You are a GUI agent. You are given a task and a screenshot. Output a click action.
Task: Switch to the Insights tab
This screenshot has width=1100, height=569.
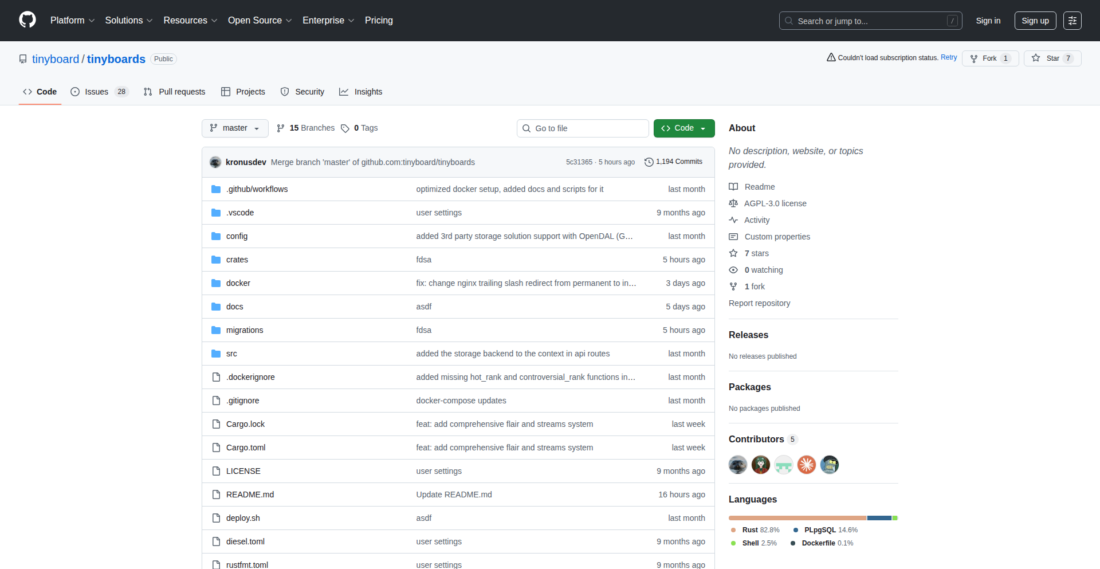click(360, 92)
